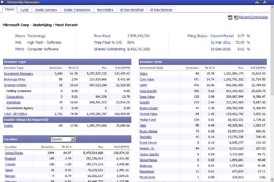The width and height of the screenshot is (274, 182).
Task: Click the Investor Style panel header
Action: click(203, 62)
